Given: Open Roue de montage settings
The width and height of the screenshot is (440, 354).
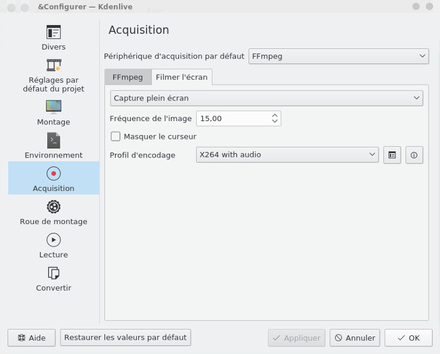Looking at the screenshot, I should coord(53,212).
